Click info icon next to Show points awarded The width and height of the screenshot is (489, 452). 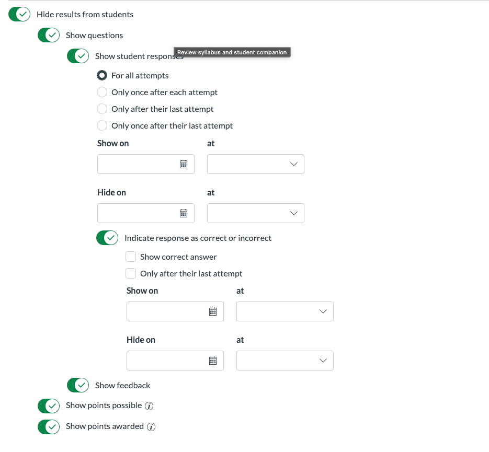click(151, 427)
